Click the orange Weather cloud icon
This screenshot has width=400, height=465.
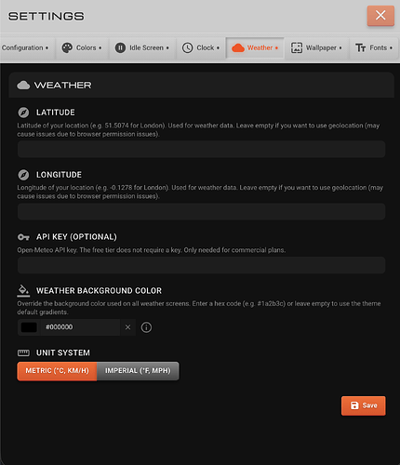(238, 48)
